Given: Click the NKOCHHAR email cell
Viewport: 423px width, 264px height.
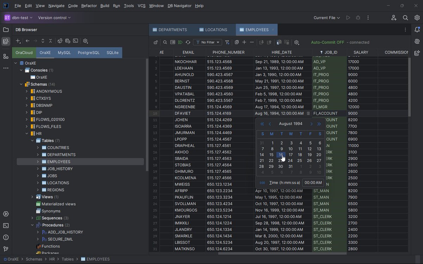Looking at the screenshot, I should tap(189, 62).
